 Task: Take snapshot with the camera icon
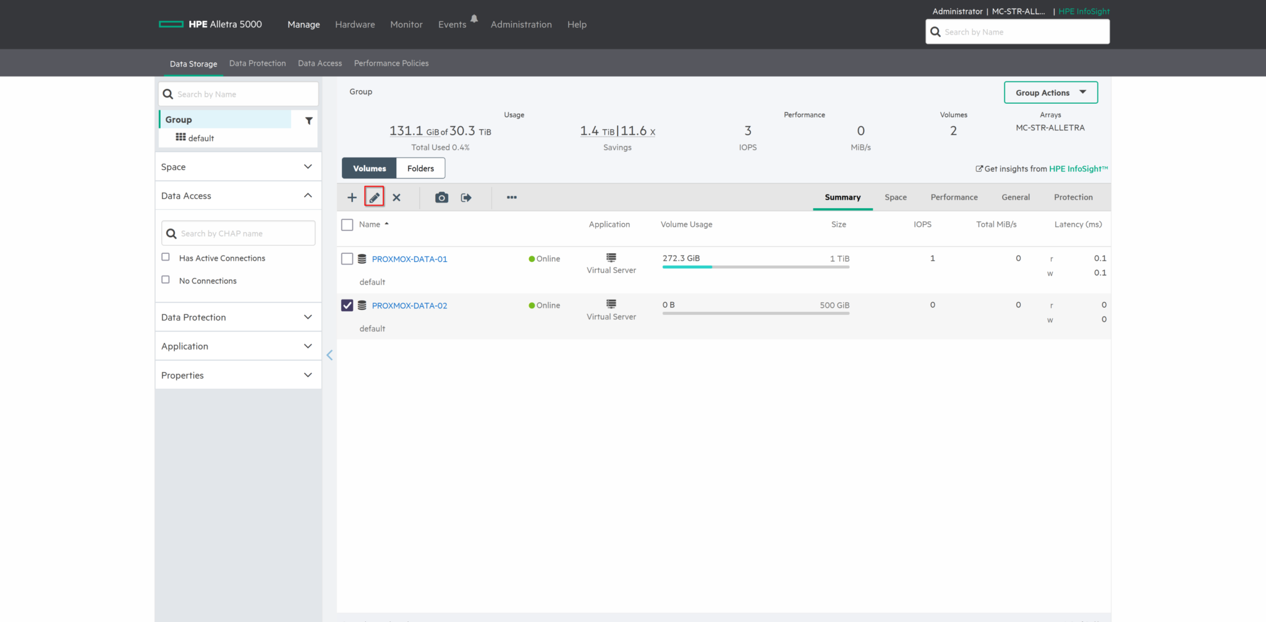click(441, 198)
